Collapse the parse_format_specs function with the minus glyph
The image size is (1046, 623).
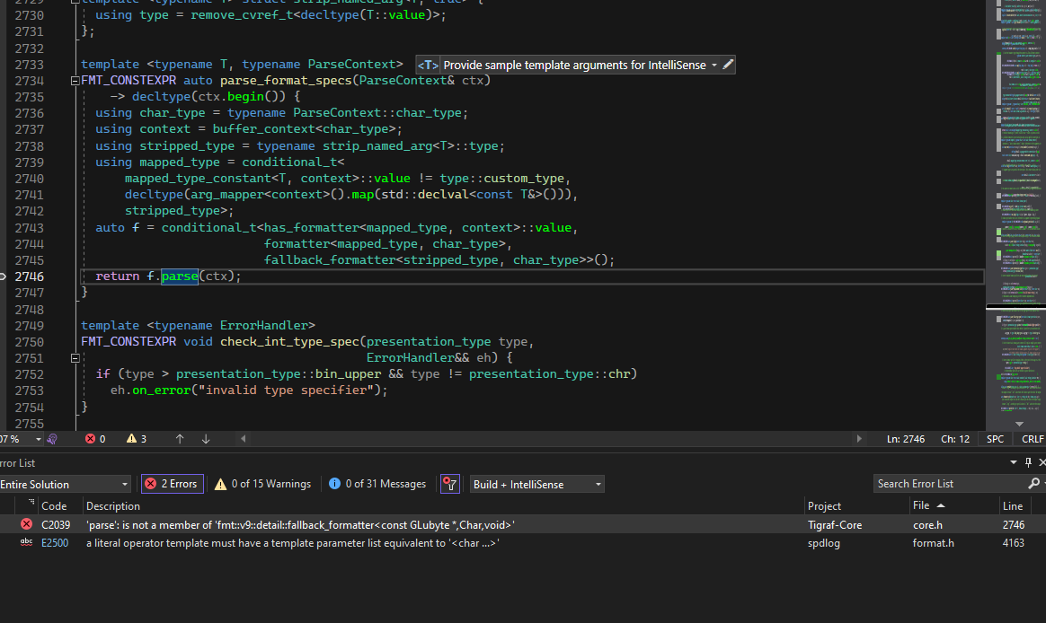(x=74, y=80)
